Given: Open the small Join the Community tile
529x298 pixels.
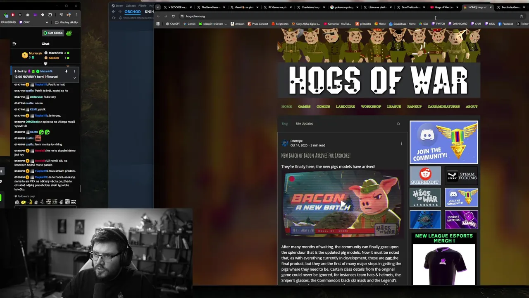Looking at the screenshot, I should [462, 198].
